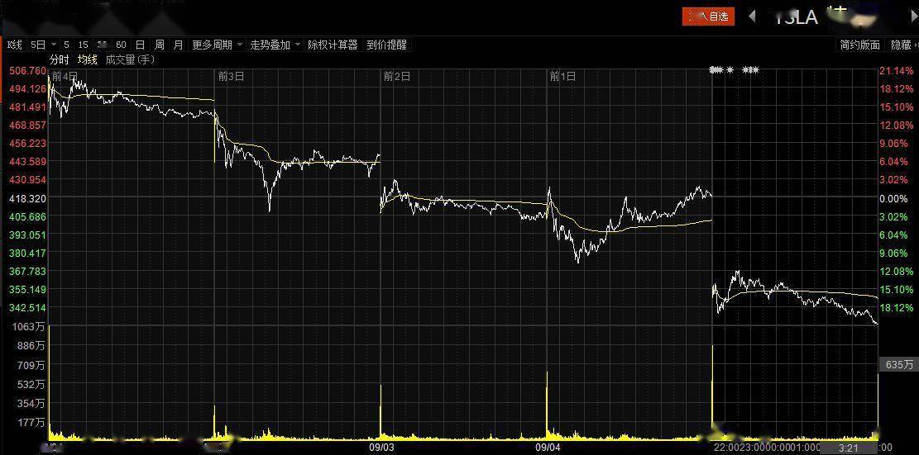This screenshot has height=455, width=919.
Task: Open the 除权计算器 calculator
Action: 333,45
